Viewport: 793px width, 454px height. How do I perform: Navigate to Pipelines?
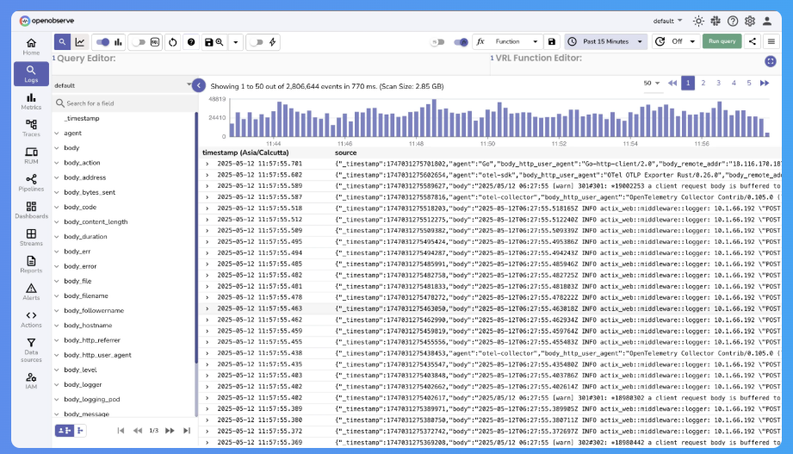[31, 183]
